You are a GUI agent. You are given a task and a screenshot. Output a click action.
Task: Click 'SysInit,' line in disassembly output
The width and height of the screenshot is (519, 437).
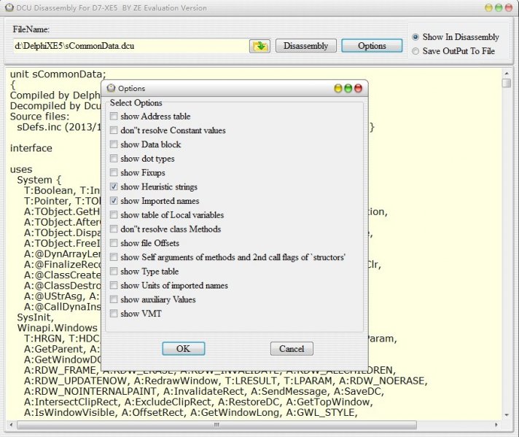36,318
